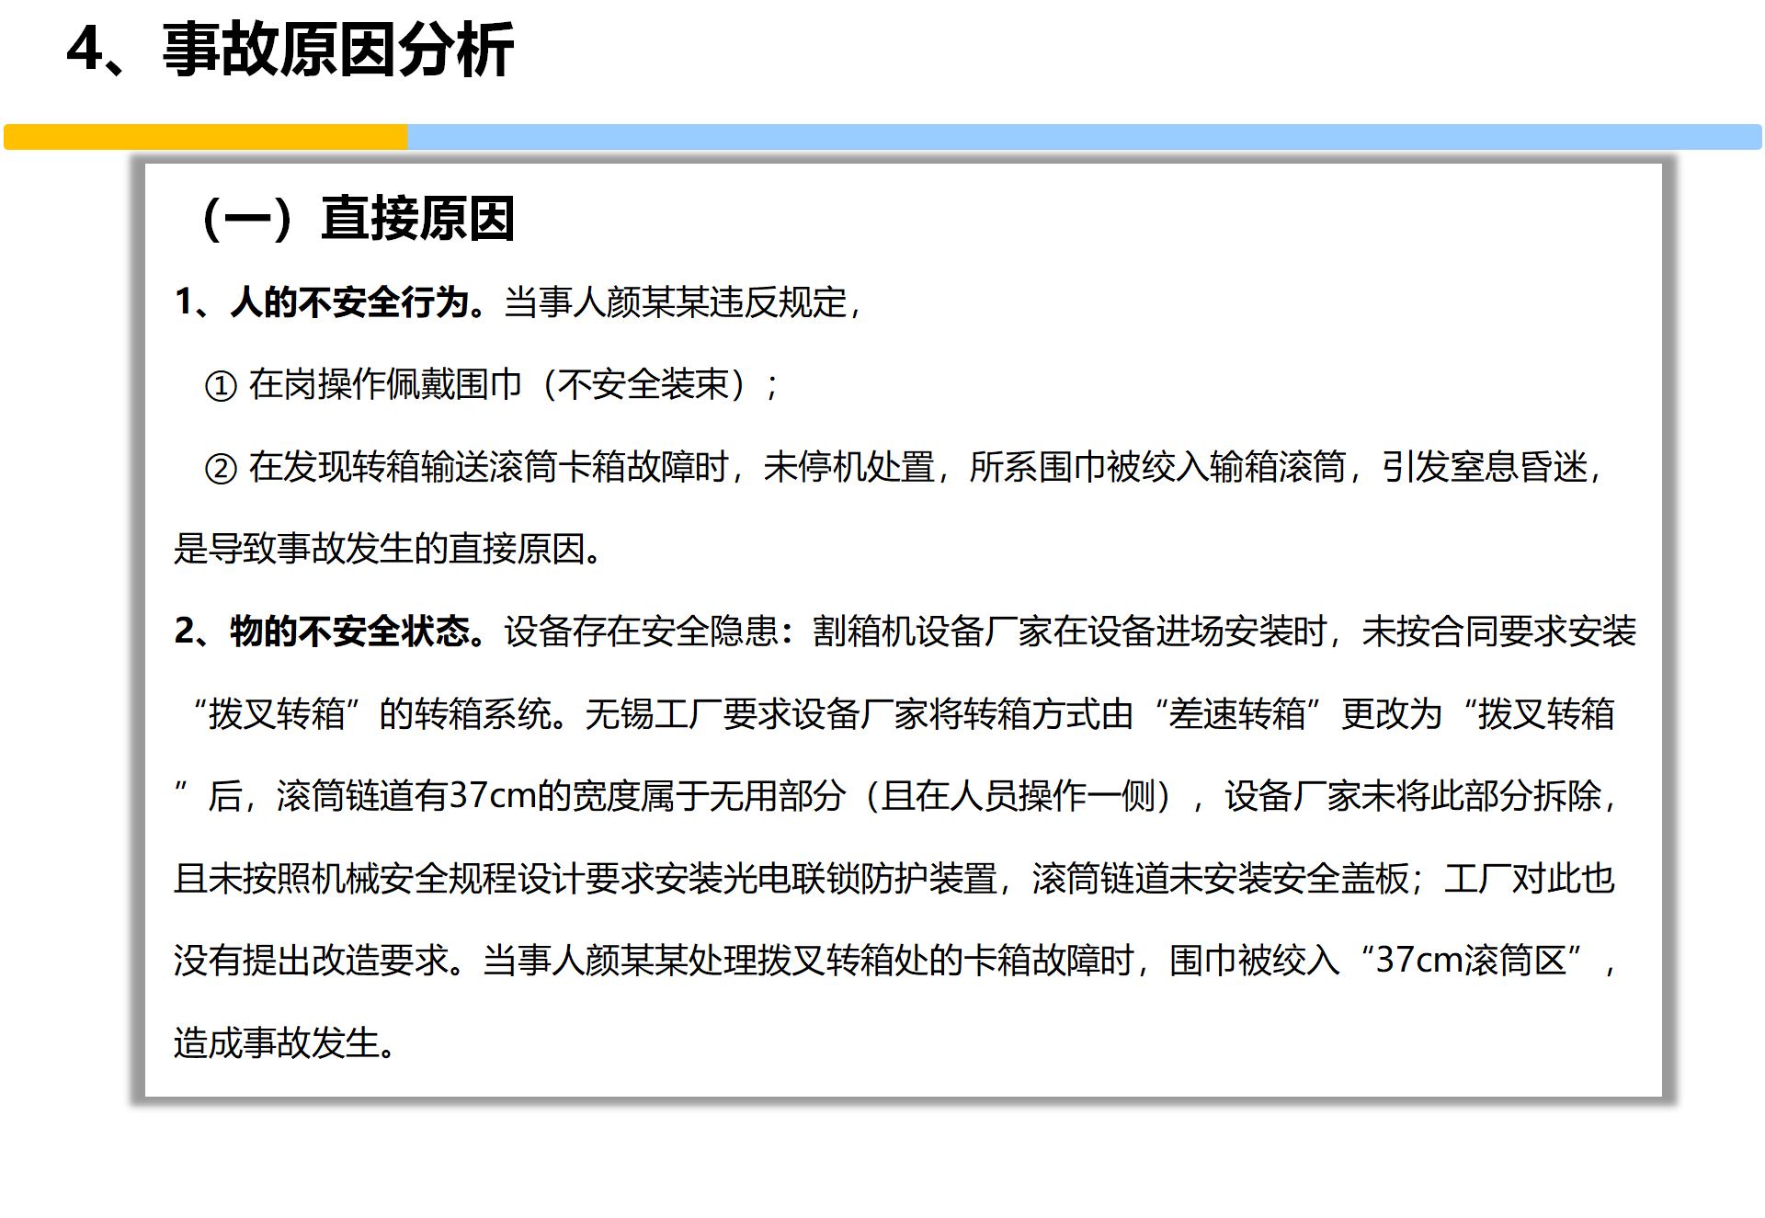1765x1218 pixels.
Task: Click the phrase "设备厂家未将此部分拆除"
Action: pyautogui.click(x=1412, y=796)
